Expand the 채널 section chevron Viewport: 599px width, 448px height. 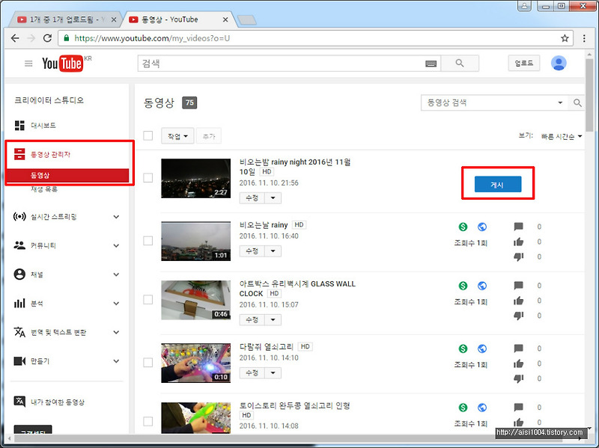(116, 274)
